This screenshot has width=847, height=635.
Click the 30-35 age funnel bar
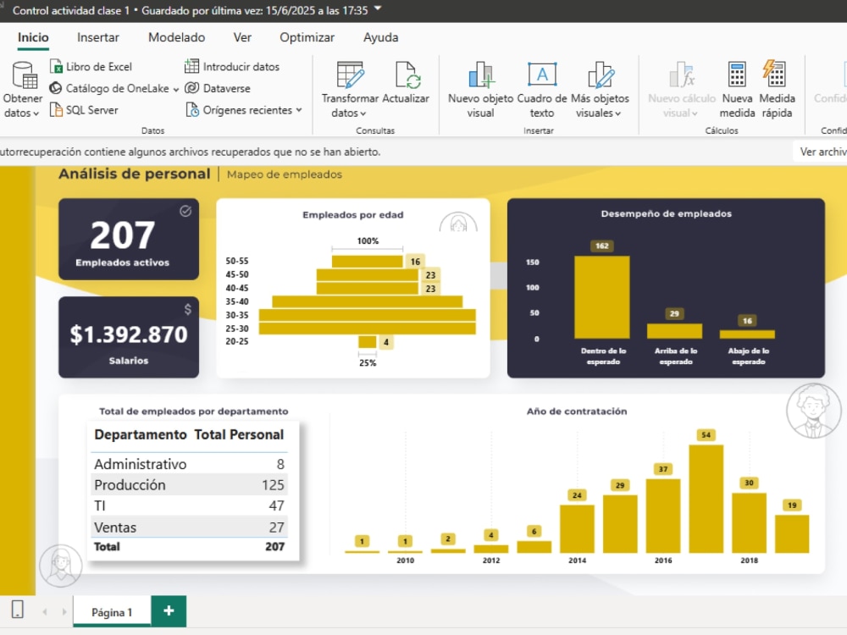[x=368, y=315]
